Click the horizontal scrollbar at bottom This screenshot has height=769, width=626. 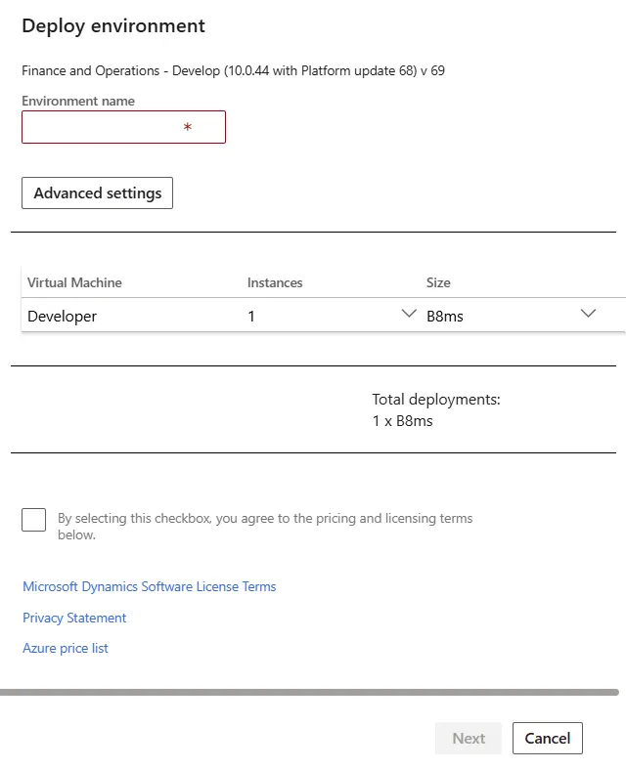coord(309,693)
